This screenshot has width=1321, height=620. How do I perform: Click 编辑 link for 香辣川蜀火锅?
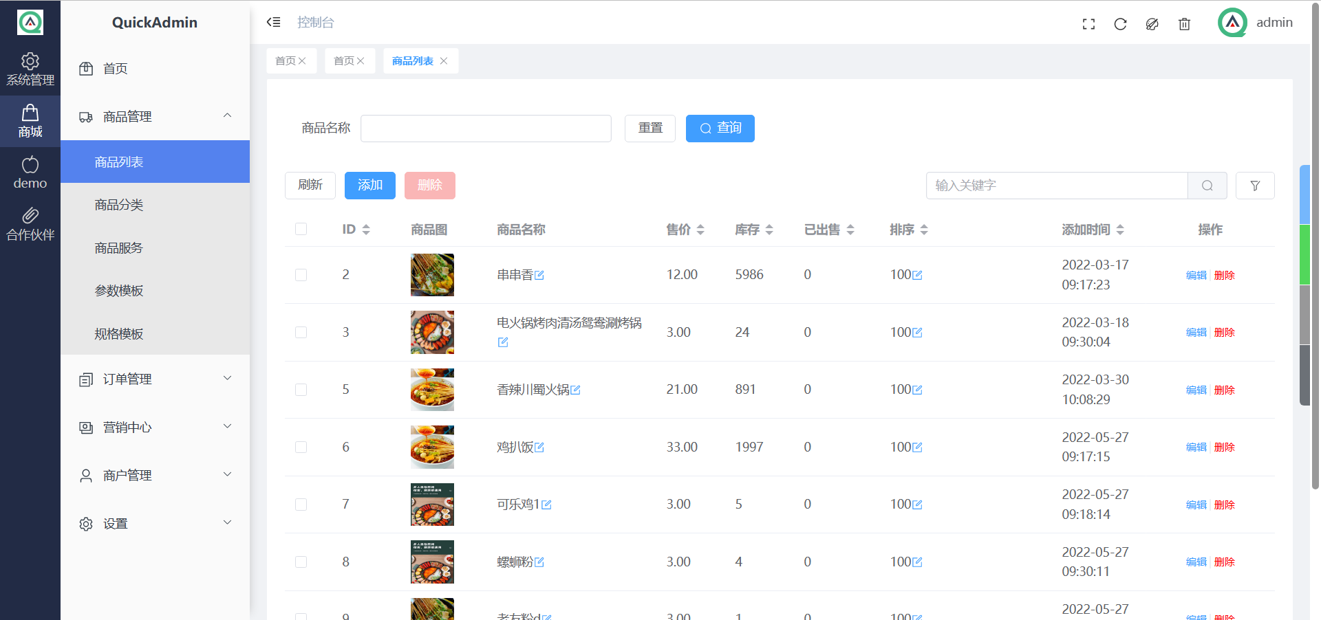click(x=1196, y=390)
